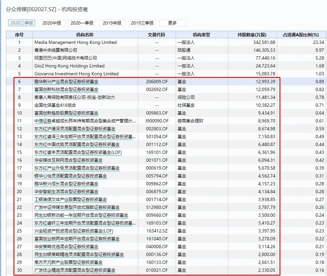Open 东方红睿丰灵活配置(LOF) fund link
This screenshot has height=276, width=327.
click(x=78, y=152)
